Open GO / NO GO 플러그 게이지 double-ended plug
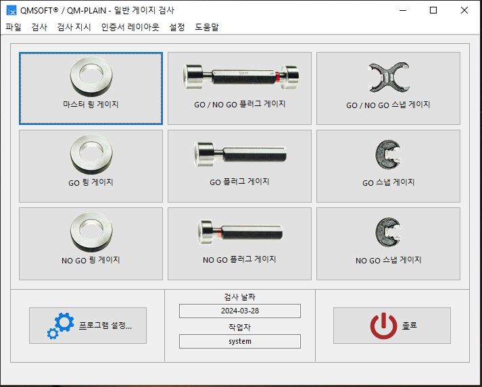Screen dimensions: 482x387 click(x=241, y=78)
